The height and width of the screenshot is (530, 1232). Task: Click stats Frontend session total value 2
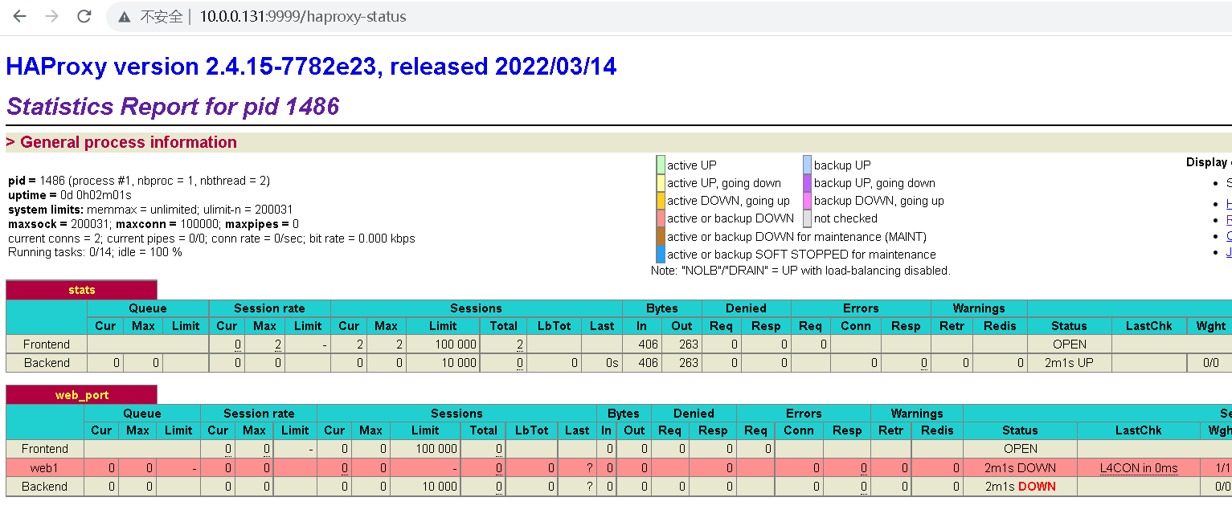(x=520, y=344)
